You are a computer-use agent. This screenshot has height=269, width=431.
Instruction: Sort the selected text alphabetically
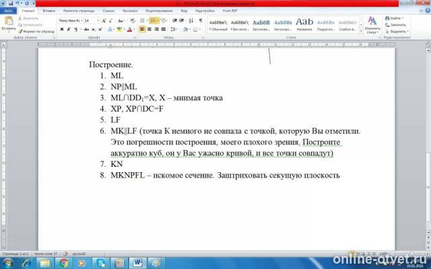click(191, 21)
